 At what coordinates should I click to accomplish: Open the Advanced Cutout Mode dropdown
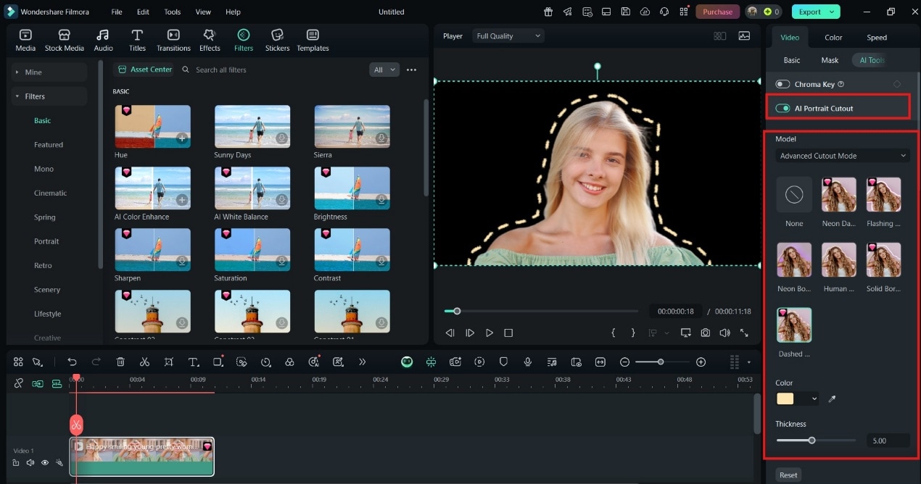pyautogui.click(x=843, y=156)
